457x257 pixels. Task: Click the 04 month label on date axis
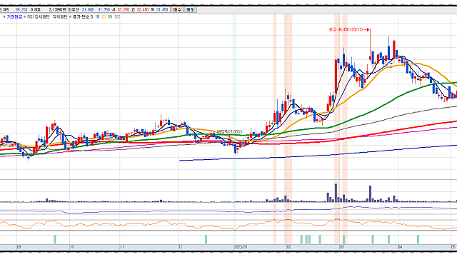401,247
